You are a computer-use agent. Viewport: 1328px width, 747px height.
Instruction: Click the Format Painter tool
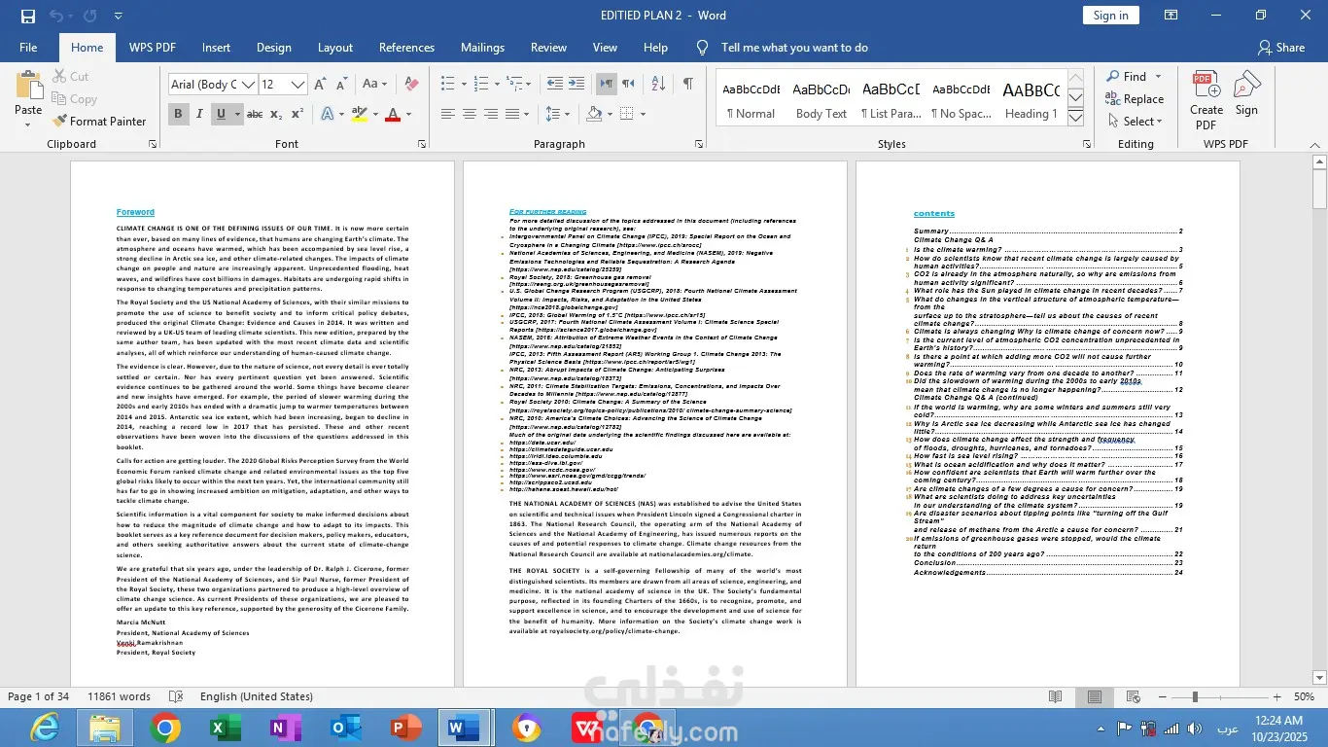98,122
